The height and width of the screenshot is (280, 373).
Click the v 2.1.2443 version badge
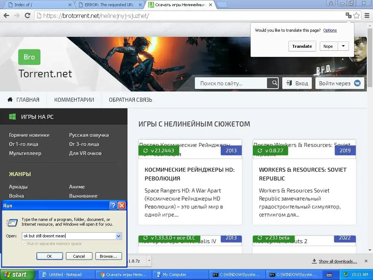pyautogui.click(x=159, y=151)
